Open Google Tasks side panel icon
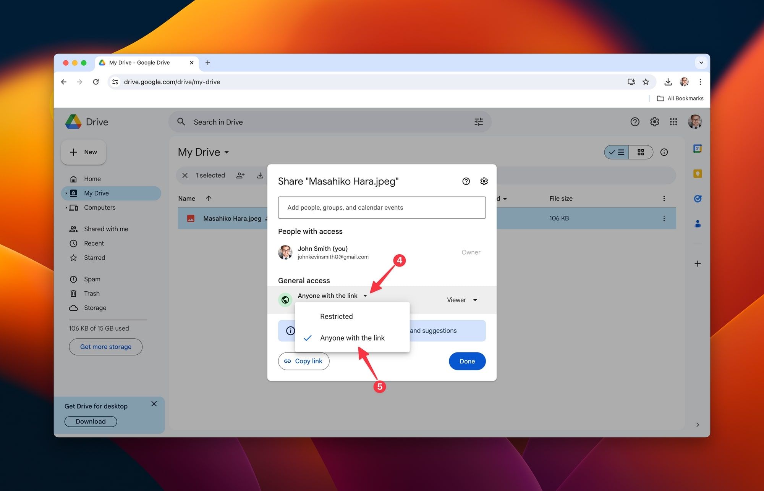Screen dimensions: 764x491 698,199
